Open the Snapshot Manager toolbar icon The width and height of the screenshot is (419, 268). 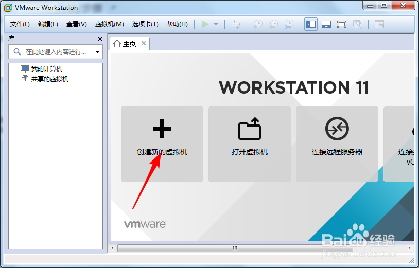(289, 24)
